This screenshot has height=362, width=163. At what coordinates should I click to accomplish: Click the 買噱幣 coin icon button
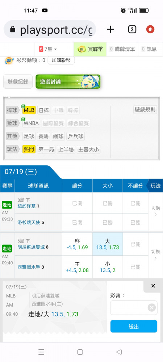tap(90, 49)
